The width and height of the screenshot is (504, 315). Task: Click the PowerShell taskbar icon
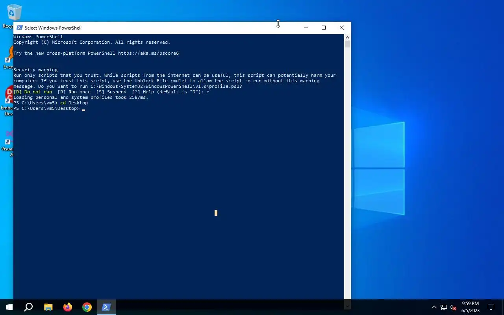pos(106,307)
